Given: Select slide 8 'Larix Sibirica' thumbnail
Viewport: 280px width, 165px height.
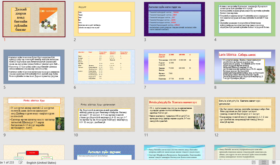Looking at the screenshot, I should [245, 67].
